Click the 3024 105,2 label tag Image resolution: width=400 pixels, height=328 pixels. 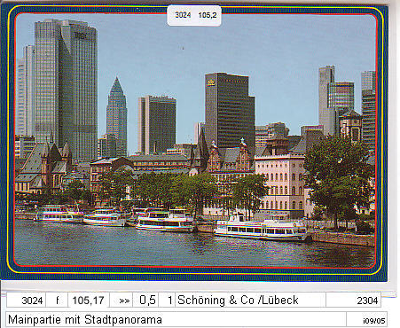pos(194,15)
